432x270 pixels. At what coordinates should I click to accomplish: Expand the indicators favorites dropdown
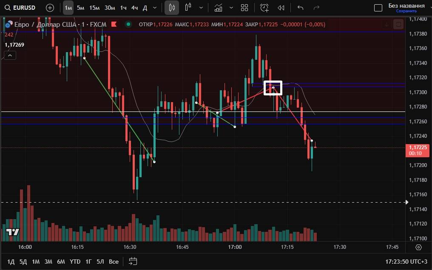click(x=231, y=8)
